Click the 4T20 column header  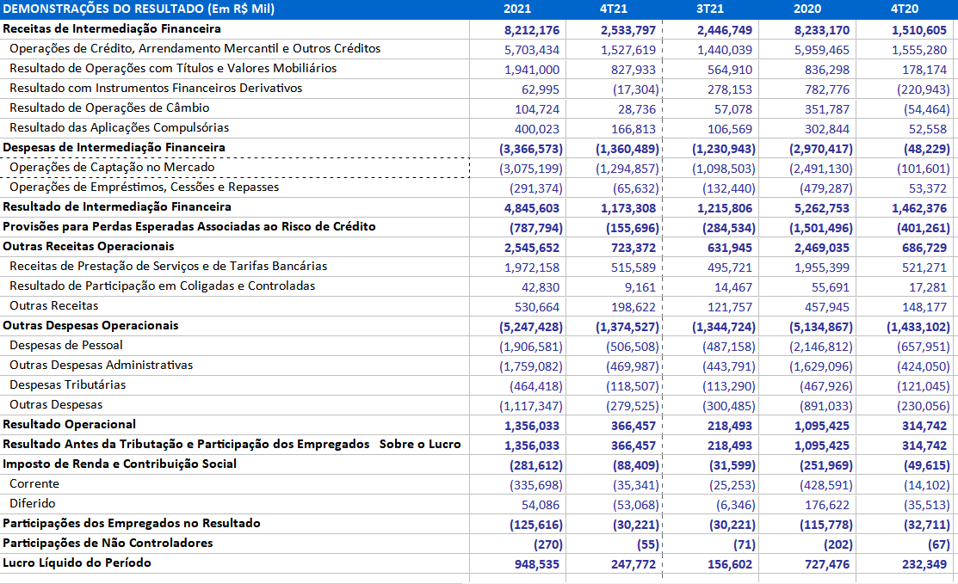click(x=905, y=9)
